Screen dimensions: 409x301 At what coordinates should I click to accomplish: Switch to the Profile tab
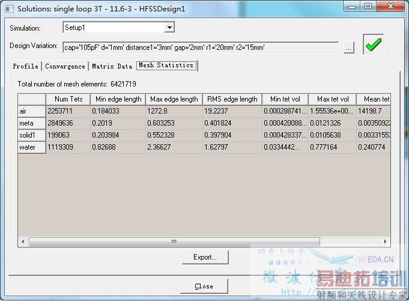26,66
